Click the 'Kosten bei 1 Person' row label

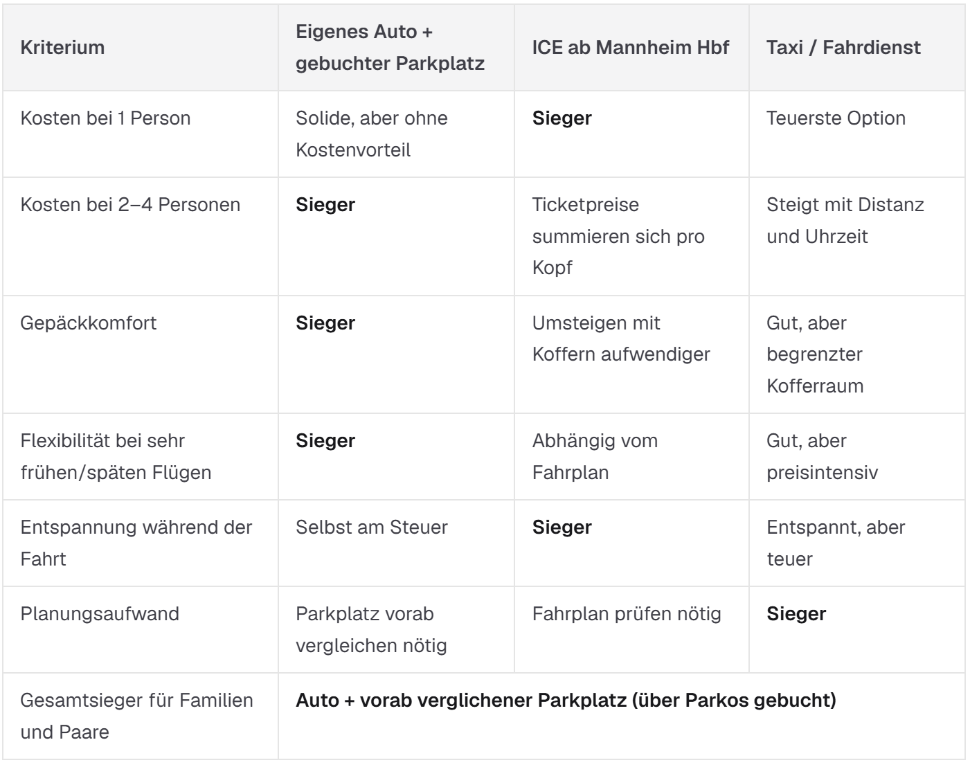click(105, 118)
